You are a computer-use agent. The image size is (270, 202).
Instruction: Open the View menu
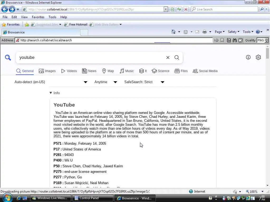pos(24,17)
